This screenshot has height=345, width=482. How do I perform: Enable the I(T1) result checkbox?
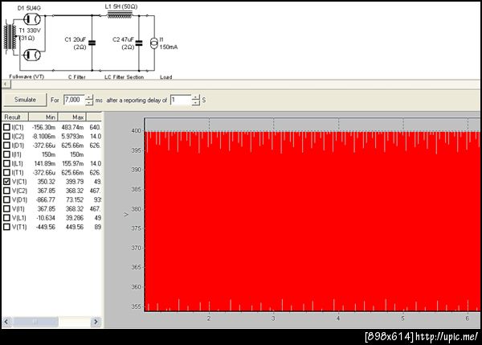point(6,172)
